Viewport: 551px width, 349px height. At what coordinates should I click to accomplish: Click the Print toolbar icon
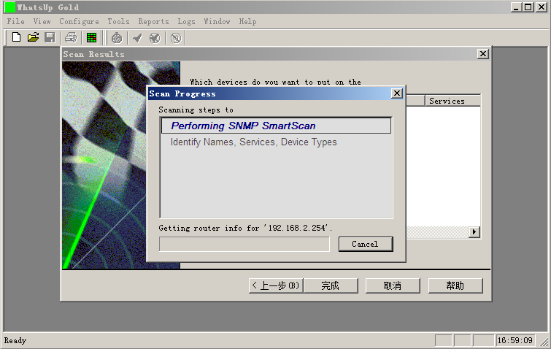71,37
